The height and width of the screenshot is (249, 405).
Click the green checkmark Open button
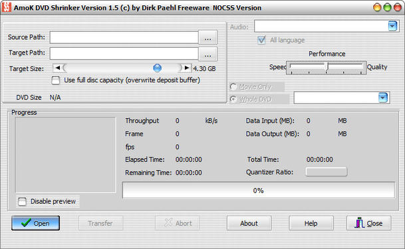point(36,223)
